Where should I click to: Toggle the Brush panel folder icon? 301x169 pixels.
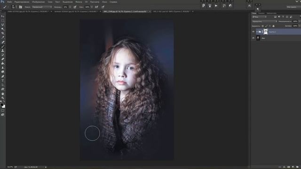[x=21, y=7]
